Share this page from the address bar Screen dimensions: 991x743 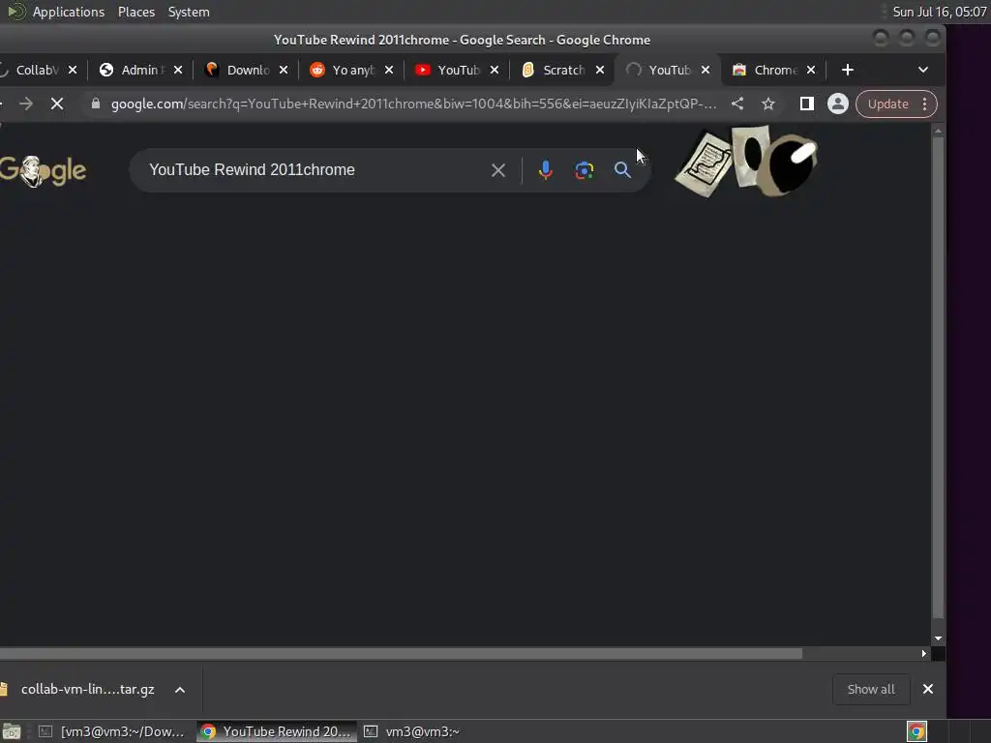pyautogui.click(x=737, y=104)
